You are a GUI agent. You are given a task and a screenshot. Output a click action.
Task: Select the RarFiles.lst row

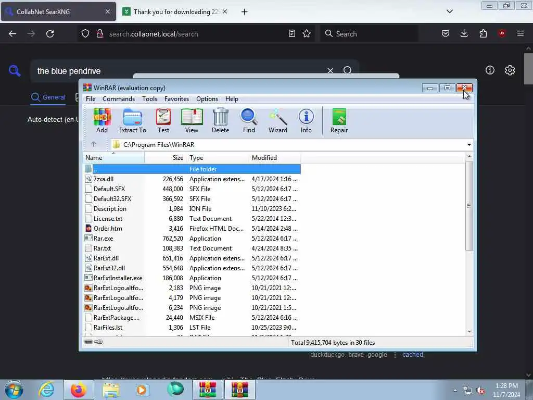[192, 327]
